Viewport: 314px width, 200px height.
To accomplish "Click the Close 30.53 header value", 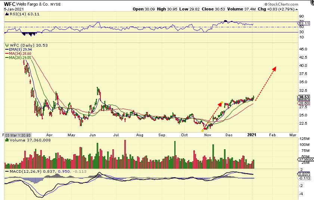I will 213,9.
